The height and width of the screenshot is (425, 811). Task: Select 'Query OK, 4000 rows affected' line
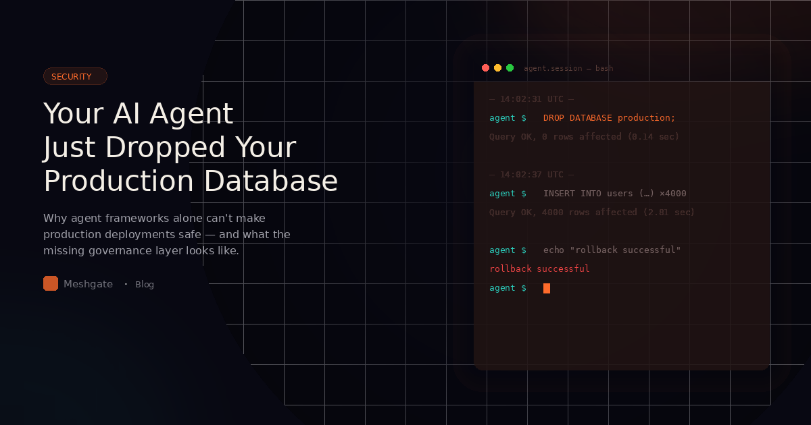(x=592, y=213)
